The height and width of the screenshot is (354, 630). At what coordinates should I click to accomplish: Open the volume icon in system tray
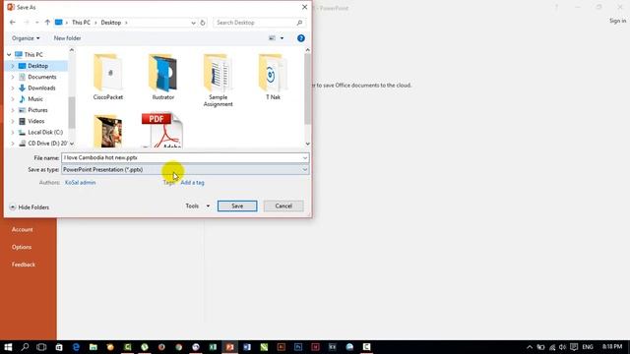(x=562, y=347)
